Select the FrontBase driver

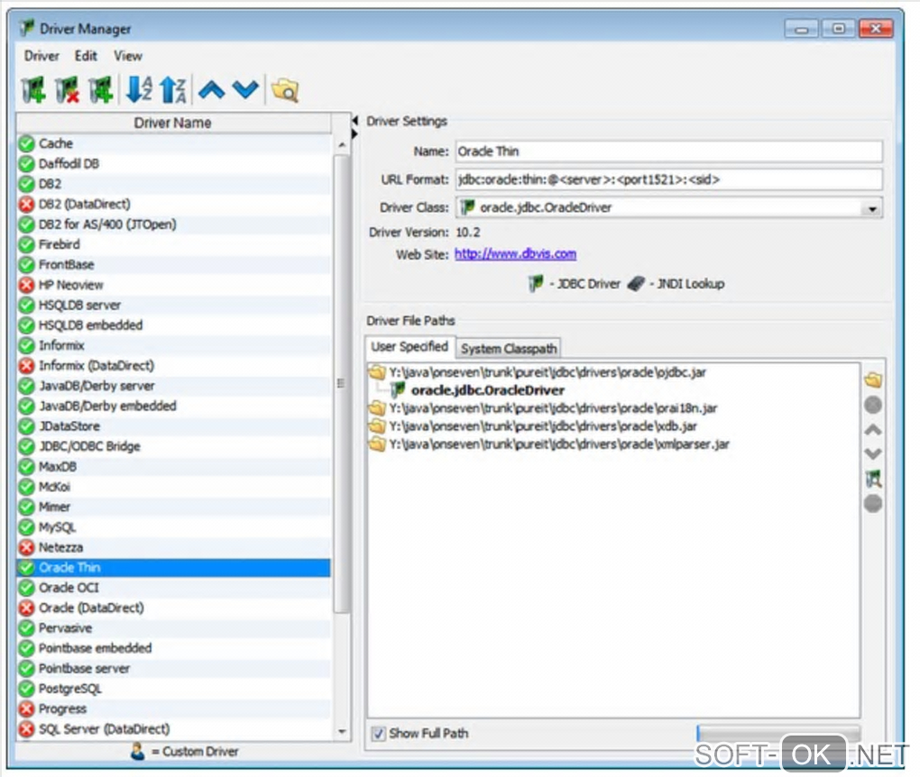pos(173,264)
